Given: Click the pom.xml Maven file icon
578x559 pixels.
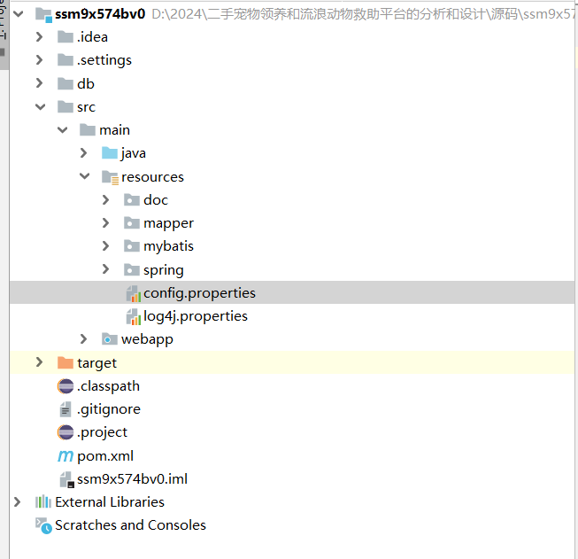Looking at the screenshot, I should point(66,455).
